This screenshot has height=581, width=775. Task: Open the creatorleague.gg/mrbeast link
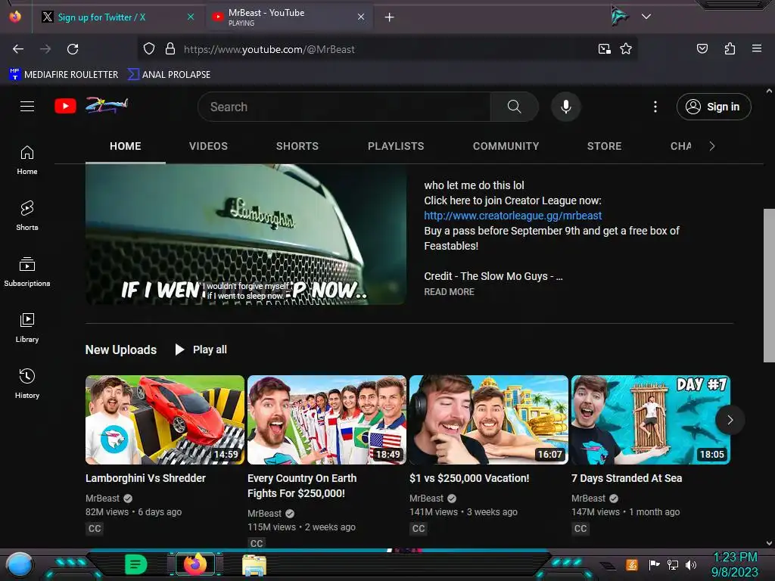[512, 216]
